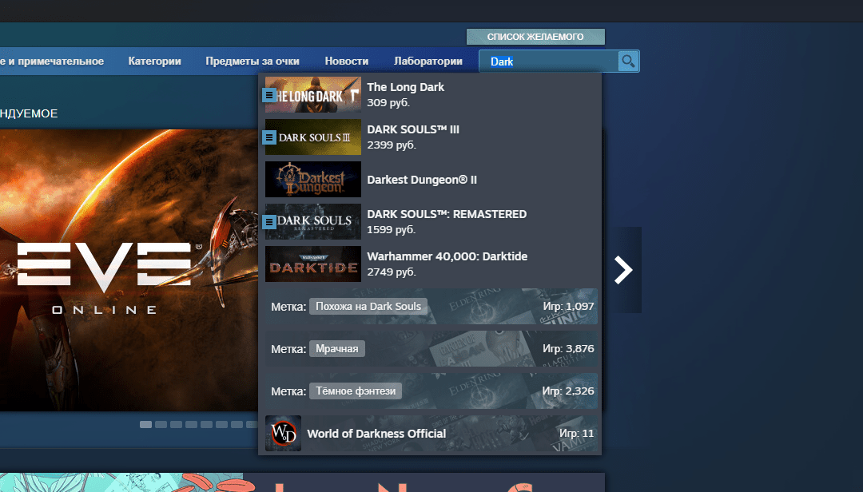This screenshot has height=492, width=863.
Task: Click the 'Игр: 11' count
Action: tap(577, 434)
